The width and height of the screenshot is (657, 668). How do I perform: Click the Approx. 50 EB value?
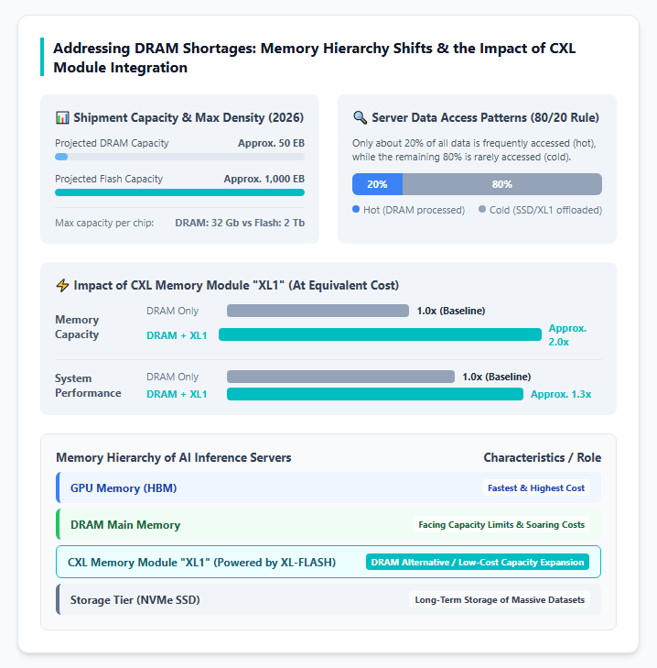click(271, 143)
